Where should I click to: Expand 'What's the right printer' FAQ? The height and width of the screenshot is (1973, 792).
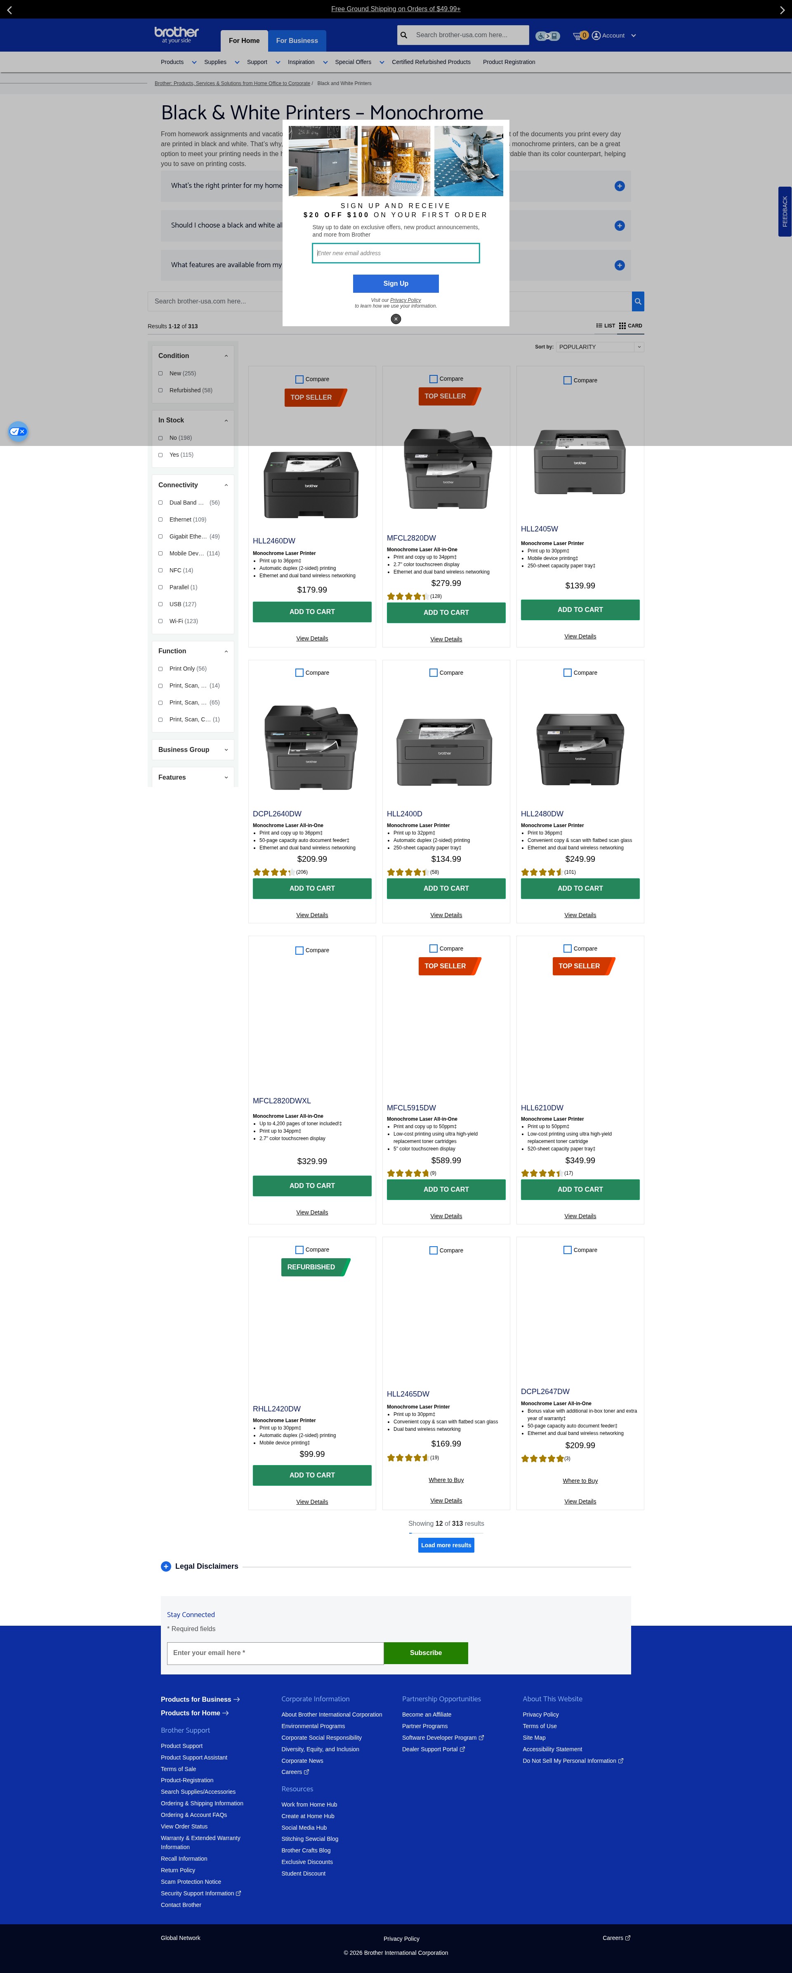620,186
